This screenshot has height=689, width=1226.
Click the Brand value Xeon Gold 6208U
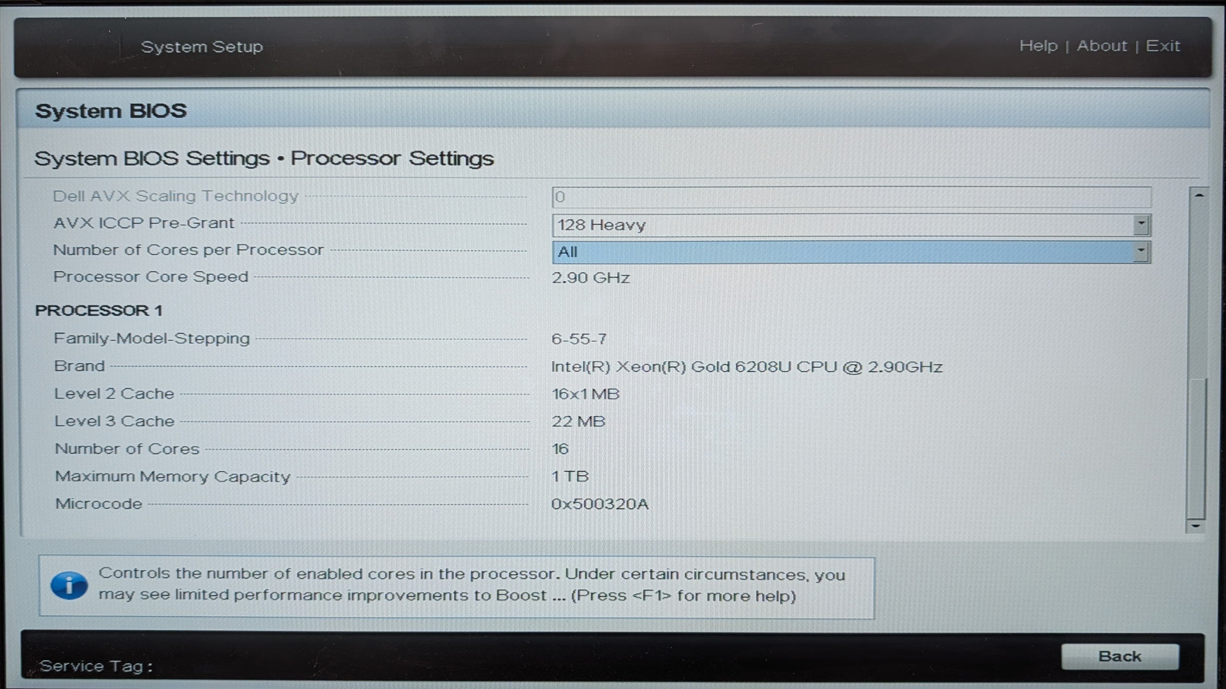747,367
